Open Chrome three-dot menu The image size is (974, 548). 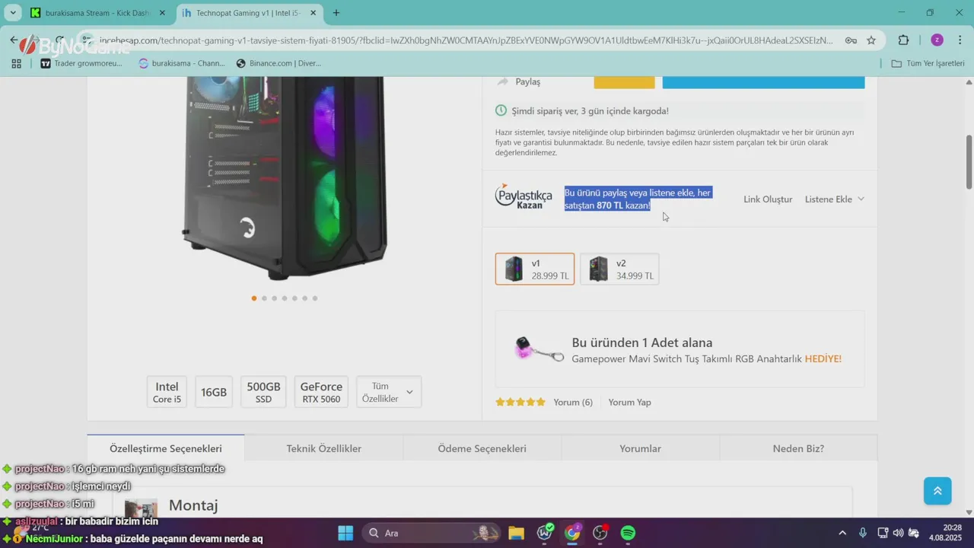(x=959, y=40)
